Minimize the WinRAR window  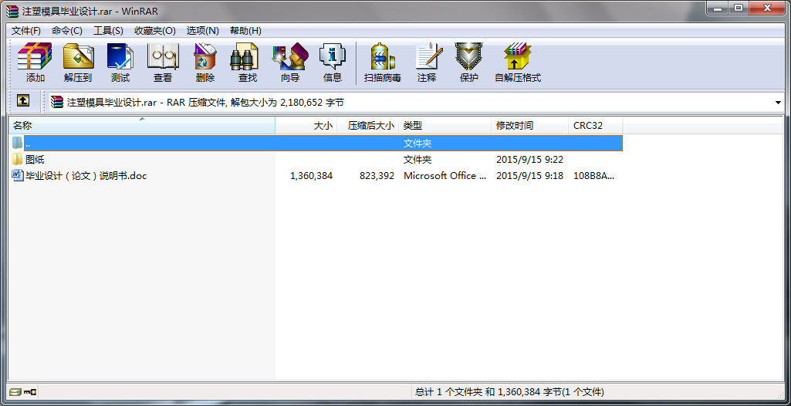(718, 8)
